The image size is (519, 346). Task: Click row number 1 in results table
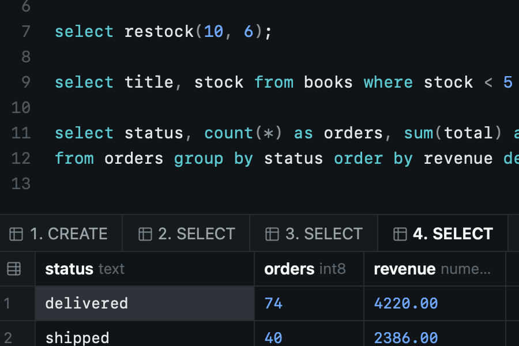click(x=7, y=303)
